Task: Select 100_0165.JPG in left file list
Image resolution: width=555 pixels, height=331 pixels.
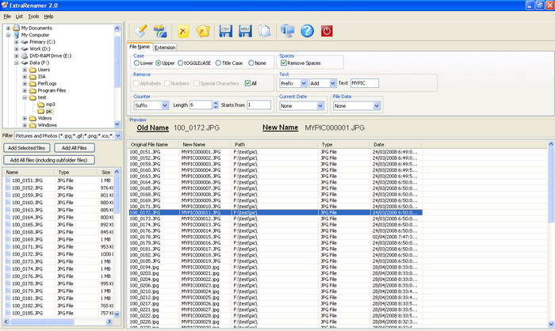Action: (x=27, y=225)
